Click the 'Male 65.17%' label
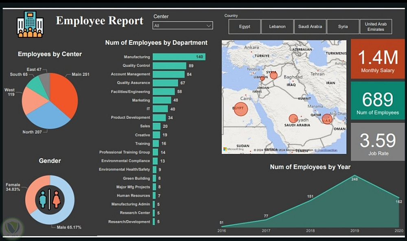407x241 pixels. pos(69,227)
